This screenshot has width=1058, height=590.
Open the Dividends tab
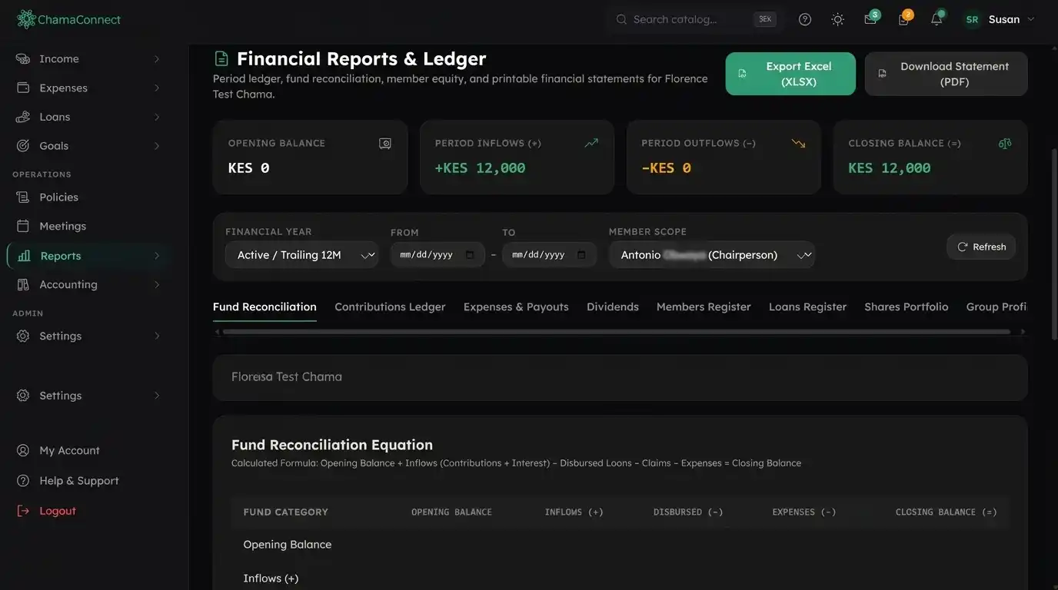[613, 307]
